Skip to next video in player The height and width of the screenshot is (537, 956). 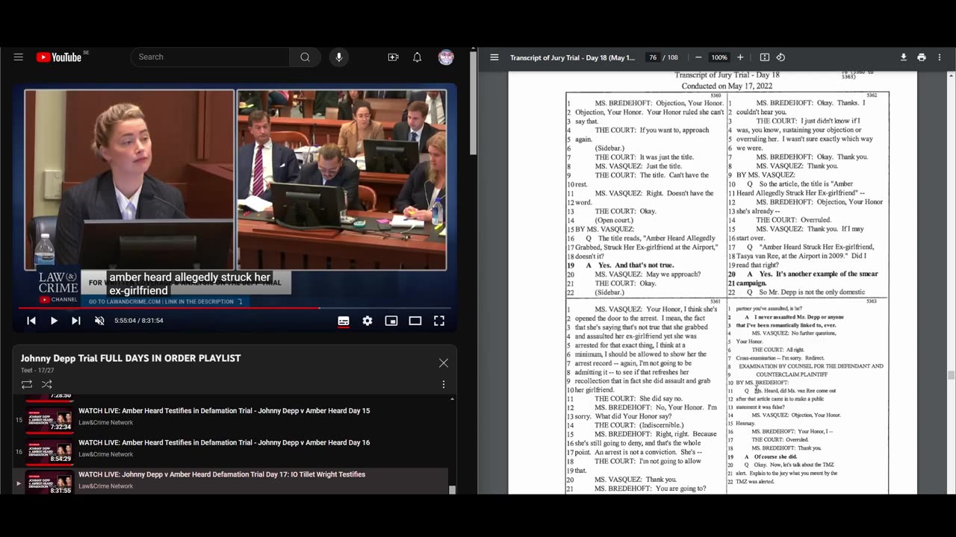pyautogui.click(x=76, y=321)
